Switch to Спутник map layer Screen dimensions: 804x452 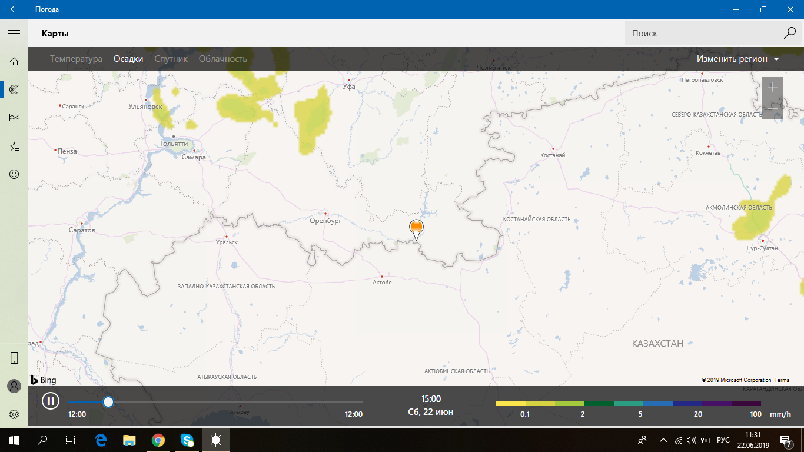click(x=171, y=59)
